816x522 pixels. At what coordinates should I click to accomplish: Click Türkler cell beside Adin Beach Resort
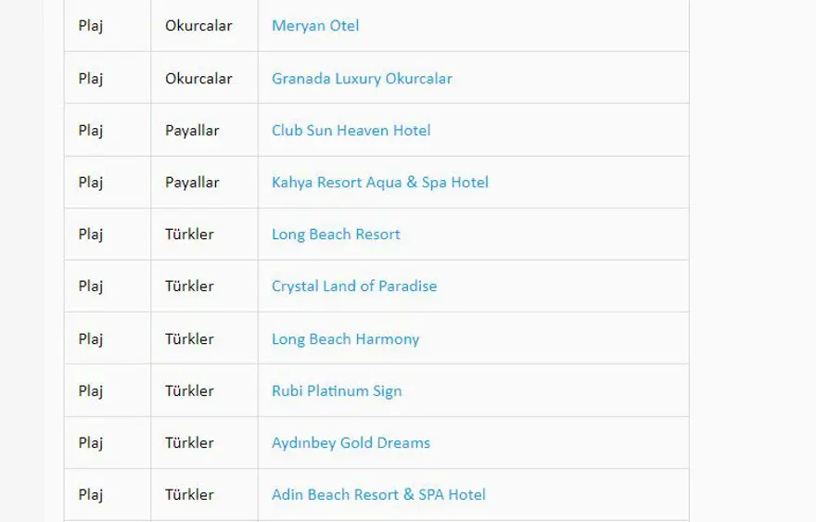[189, 495]
